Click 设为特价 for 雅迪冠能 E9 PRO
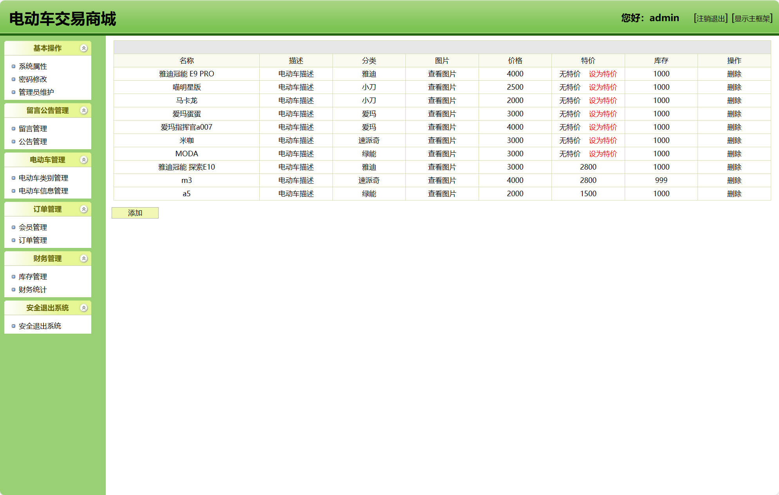The height and width of the screenshot is (495, 779). point(603,74)
